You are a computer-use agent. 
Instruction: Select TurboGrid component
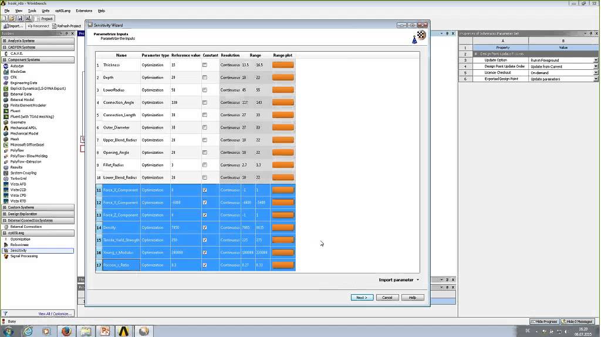(18, 178)
